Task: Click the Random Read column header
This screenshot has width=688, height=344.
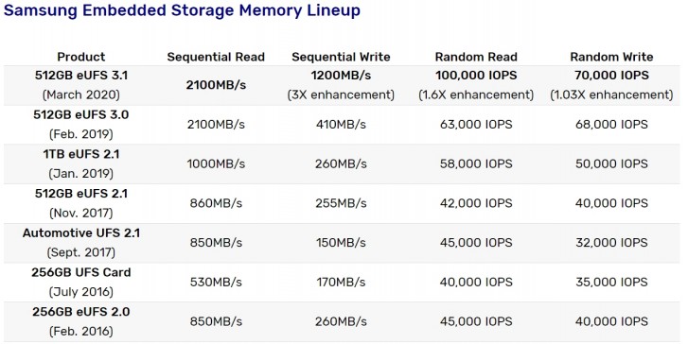Action: click(x=476, y=57)
